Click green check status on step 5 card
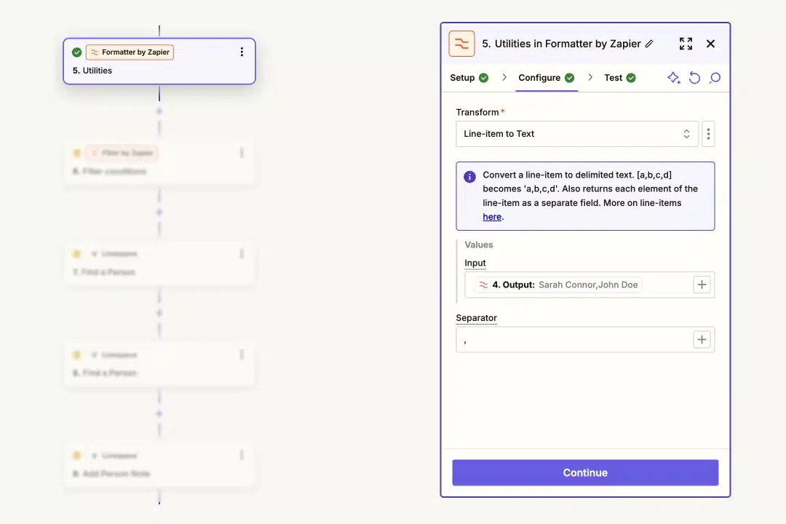This screenshot has height=524, width=786. [76, 52]
